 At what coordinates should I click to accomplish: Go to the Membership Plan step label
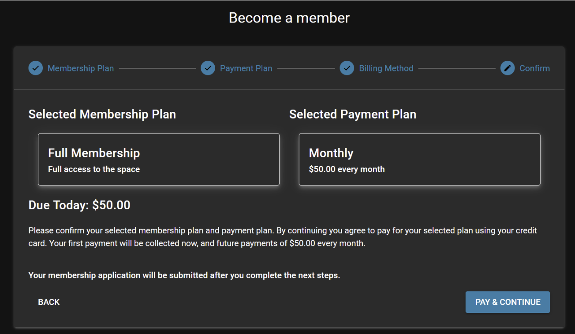(81, 68)
